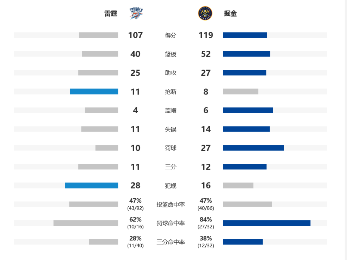Image resolution: width=347 pixels, height=260 pixels.
Task: Click the Nuggets blue 盖帽 bar
Action: click(x=248, y=110)
